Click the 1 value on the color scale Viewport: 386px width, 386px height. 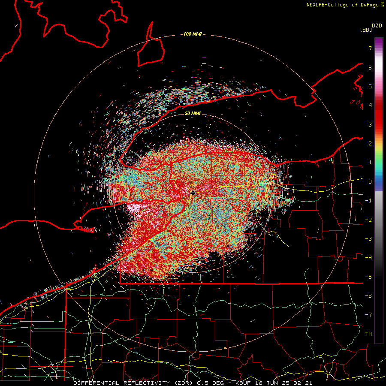click(x=370, y=163)
